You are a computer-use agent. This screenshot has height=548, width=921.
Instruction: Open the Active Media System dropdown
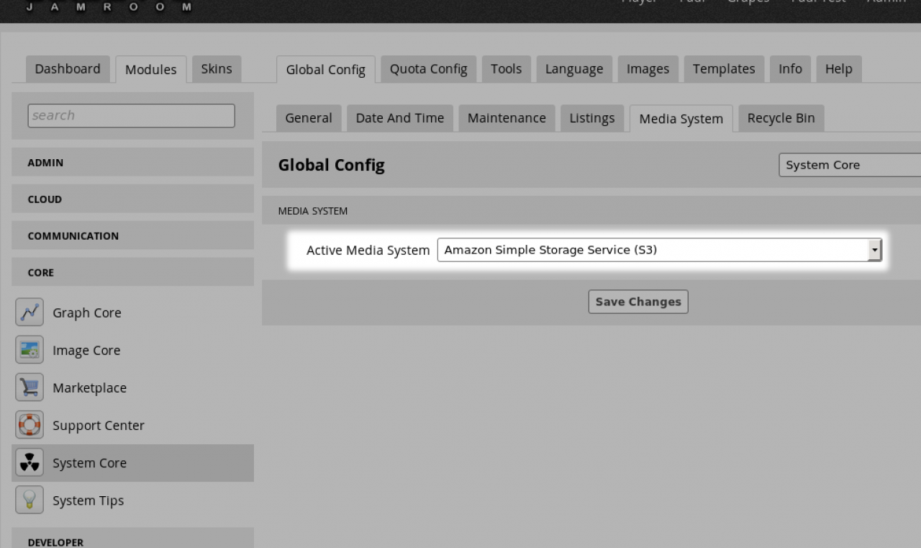point(658,250)
